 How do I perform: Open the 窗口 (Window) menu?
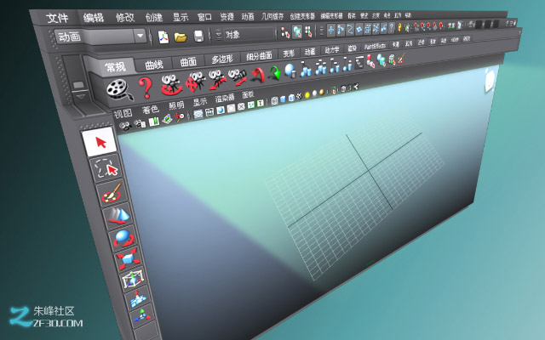204,17
